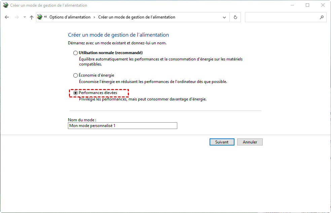Expand the address bar history dropdown
The width and height of the screenshot is (331, 213).
coord(224,17)
